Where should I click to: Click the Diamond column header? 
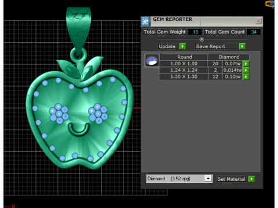point(229,57)
